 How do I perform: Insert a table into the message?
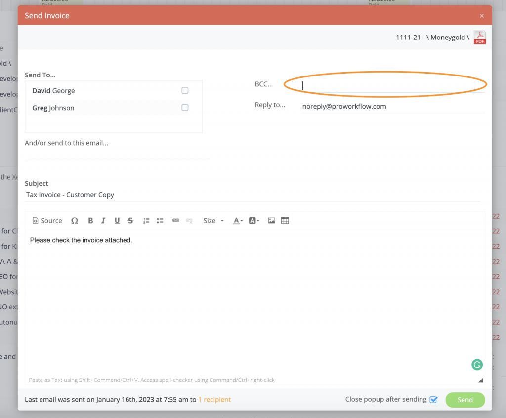pyautogui.click(x=285, y=221)
